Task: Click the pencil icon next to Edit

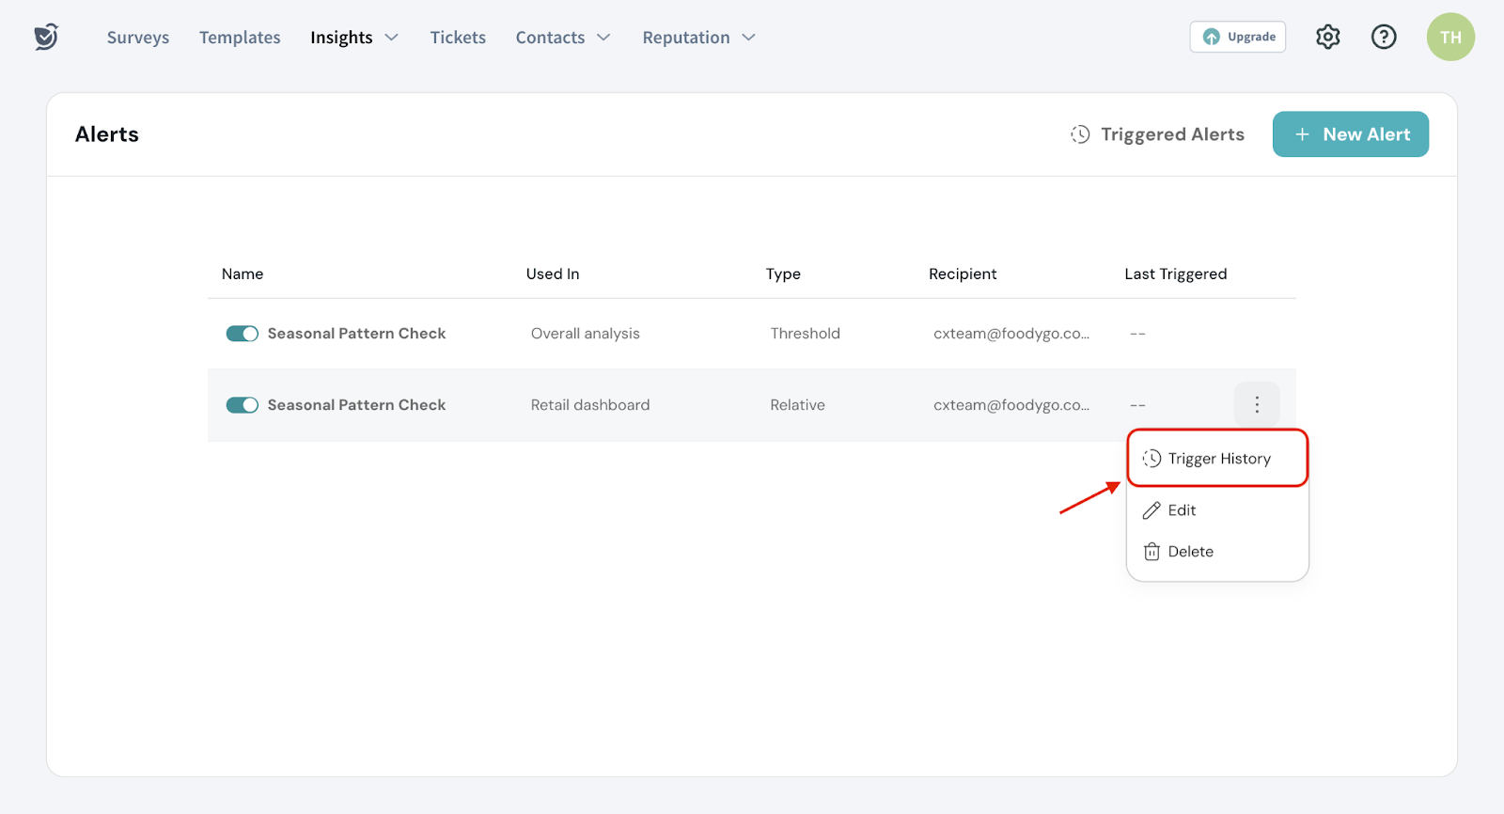Action: click(1151, 510)
